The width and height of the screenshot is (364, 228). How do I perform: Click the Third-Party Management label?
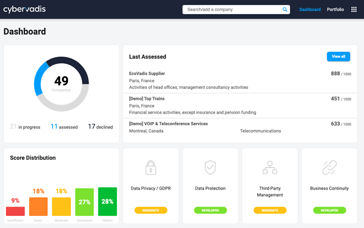pos(270,192)
